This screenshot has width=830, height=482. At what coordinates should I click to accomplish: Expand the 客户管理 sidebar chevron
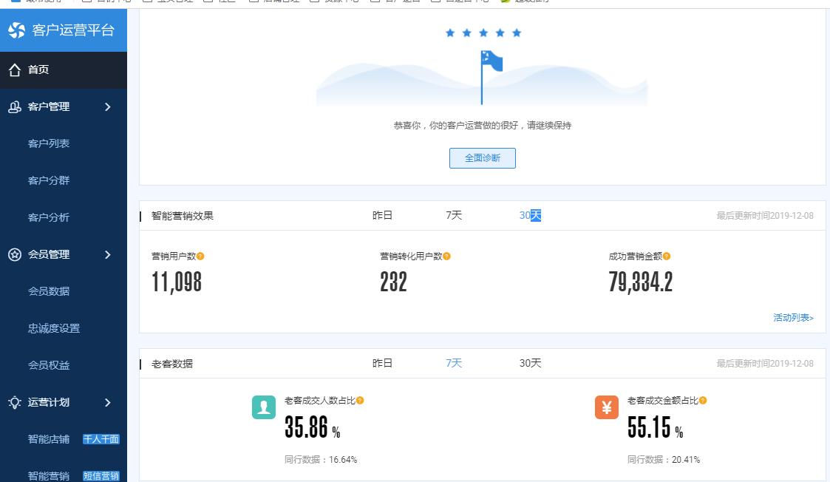pyautogui.click(x=107, y=106)
